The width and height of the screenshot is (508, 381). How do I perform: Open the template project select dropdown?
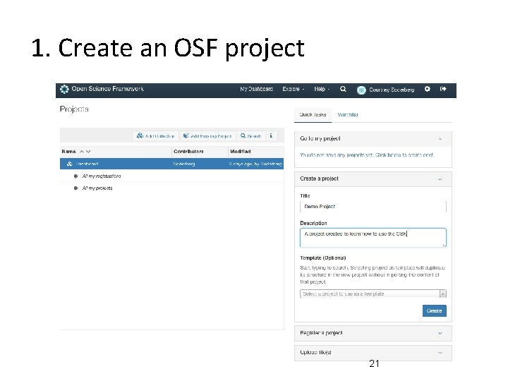pyautogui.click(x=442, y=294)
